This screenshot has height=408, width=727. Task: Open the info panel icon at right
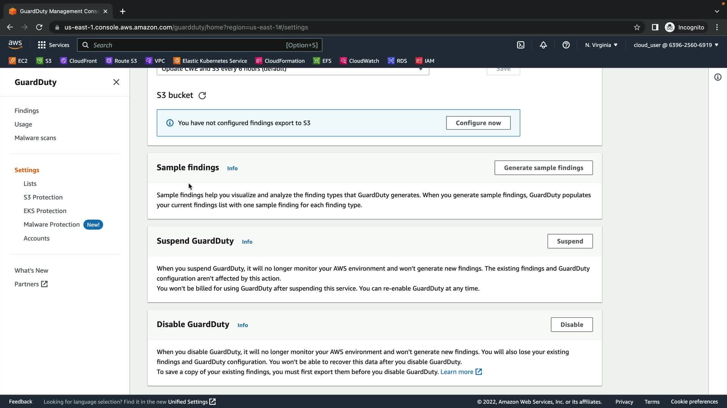click(718, 77)
